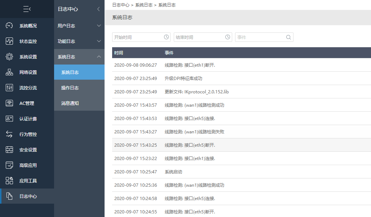Click the 时间 column header

tap(119, 53)
